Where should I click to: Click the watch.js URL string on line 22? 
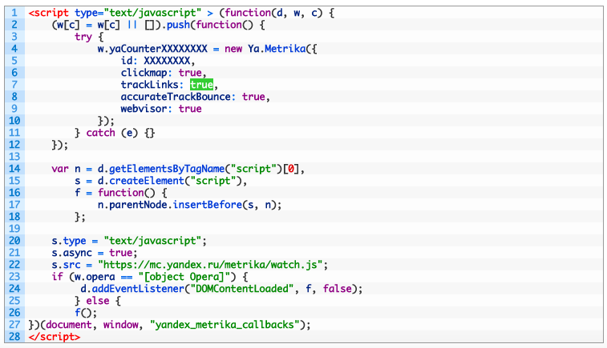[x=210, y=265]
